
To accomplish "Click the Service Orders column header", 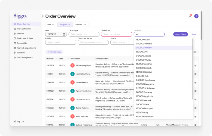I will coord(102,59).
